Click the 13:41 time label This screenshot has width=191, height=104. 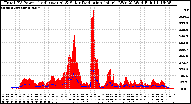pyautogui.click(x=116, y=98)
